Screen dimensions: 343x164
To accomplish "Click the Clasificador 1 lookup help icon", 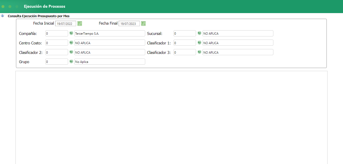I will click(x=199, y=43).
